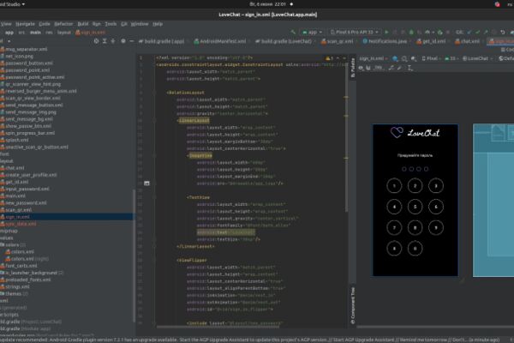Switch to the AndroidManifest.xml tab
The height and width of the screenshot is (343, 514).
[x=219, y=41]
